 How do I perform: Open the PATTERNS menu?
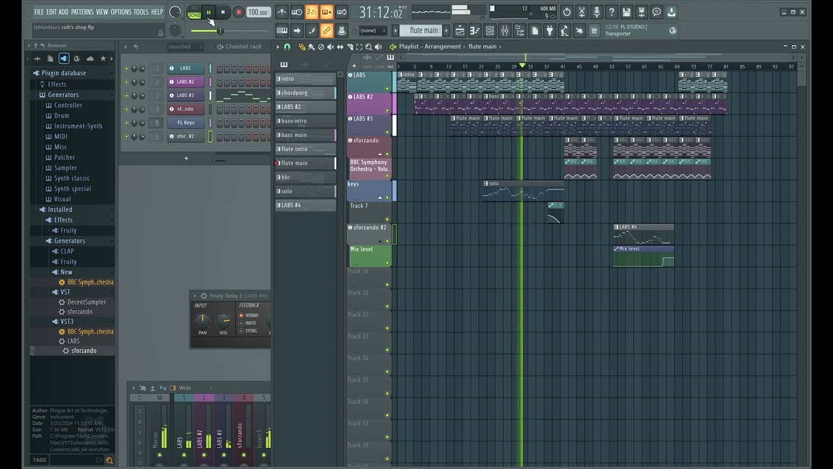point(82,12)
